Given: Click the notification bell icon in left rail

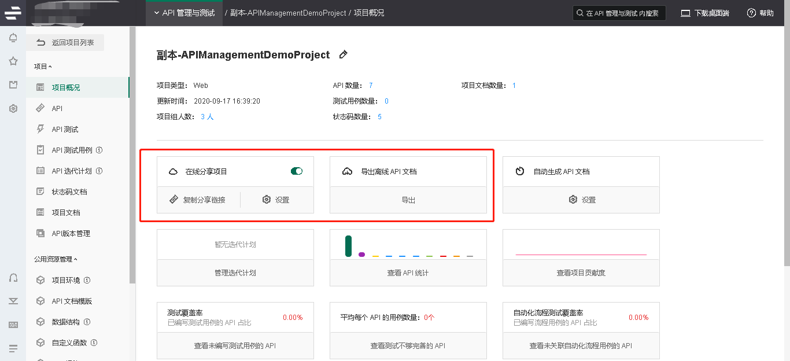Looking at the screenshot, I should (13, 38).
